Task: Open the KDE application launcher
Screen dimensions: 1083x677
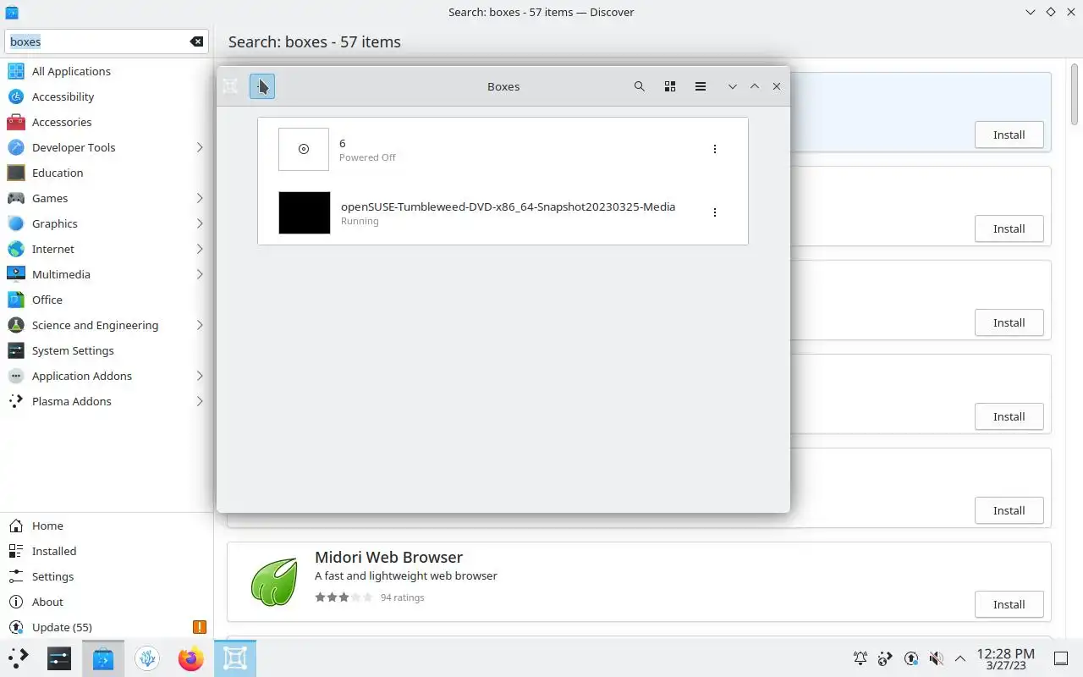Action: click(x=19, y=658)
